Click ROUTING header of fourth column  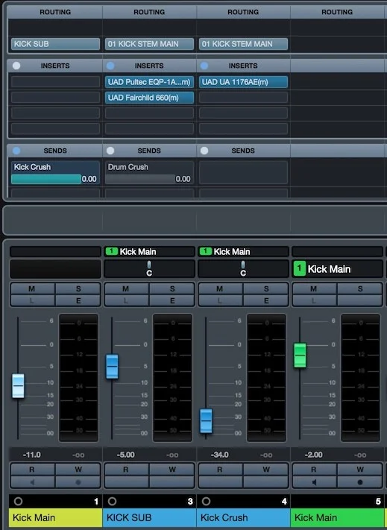(337, 12)
